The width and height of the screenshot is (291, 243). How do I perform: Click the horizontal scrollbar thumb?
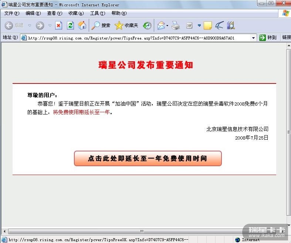(x=142, y=231)
